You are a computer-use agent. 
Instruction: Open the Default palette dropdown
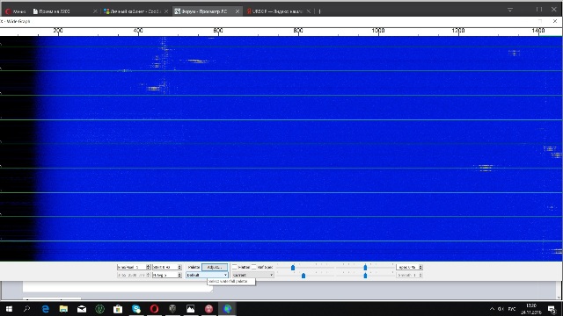207,275
